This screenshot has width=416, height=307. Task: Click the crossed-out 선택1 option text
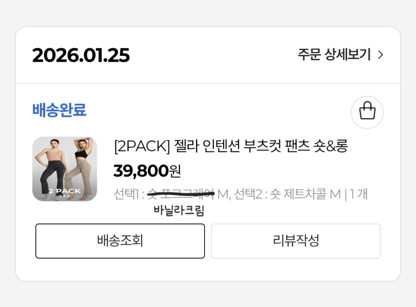click(181, 194)
